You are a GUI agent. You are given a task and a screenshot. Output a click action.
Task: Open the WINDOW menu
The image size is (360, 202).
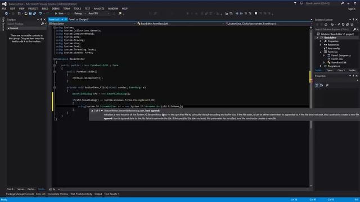coord(113,8)
